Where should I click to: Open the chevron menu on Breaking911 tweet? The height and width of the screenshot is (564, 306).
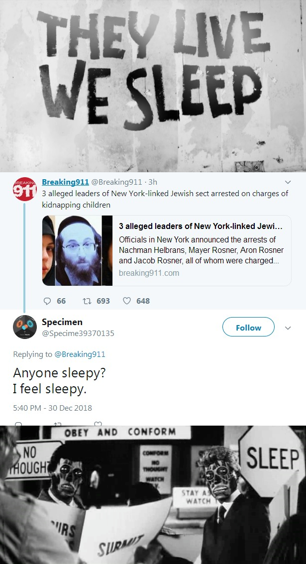288,182
